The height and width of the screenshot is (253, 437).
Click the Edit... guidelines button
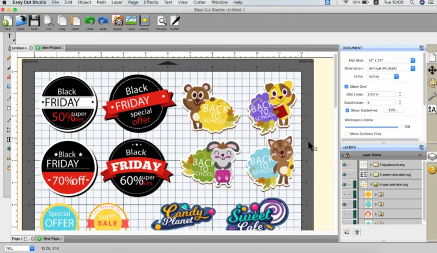pos(393,110)
